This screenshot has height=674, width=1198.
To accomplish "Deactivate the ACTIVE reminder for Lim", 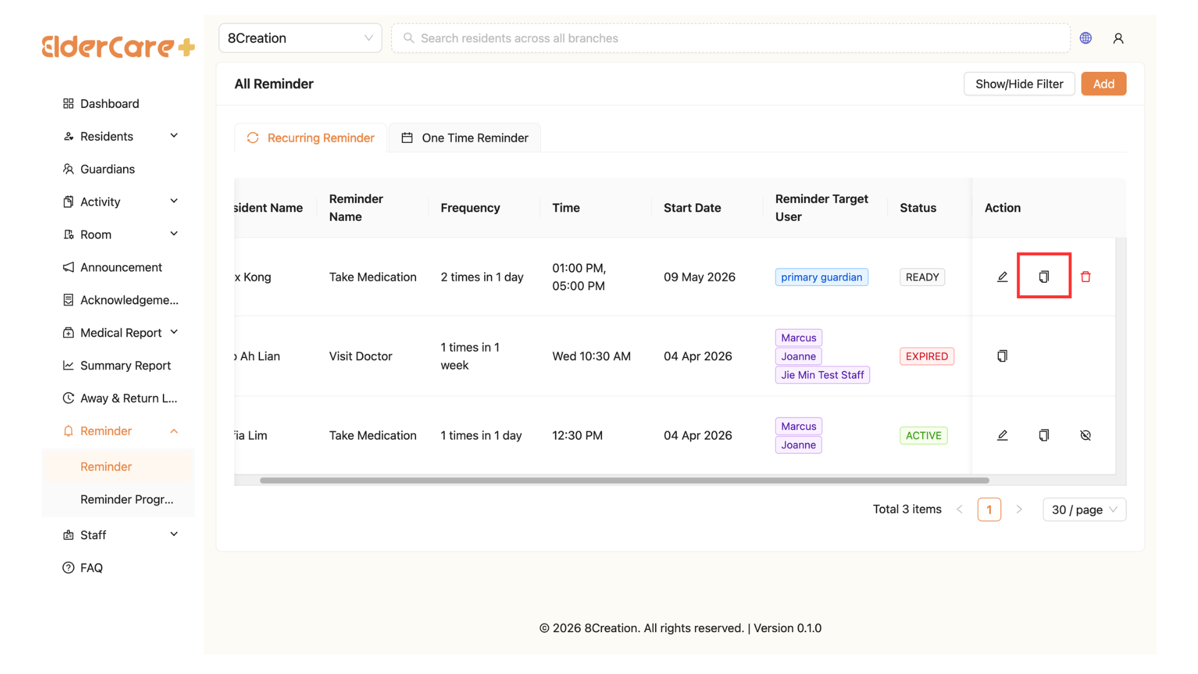I will pos(1086,435).
